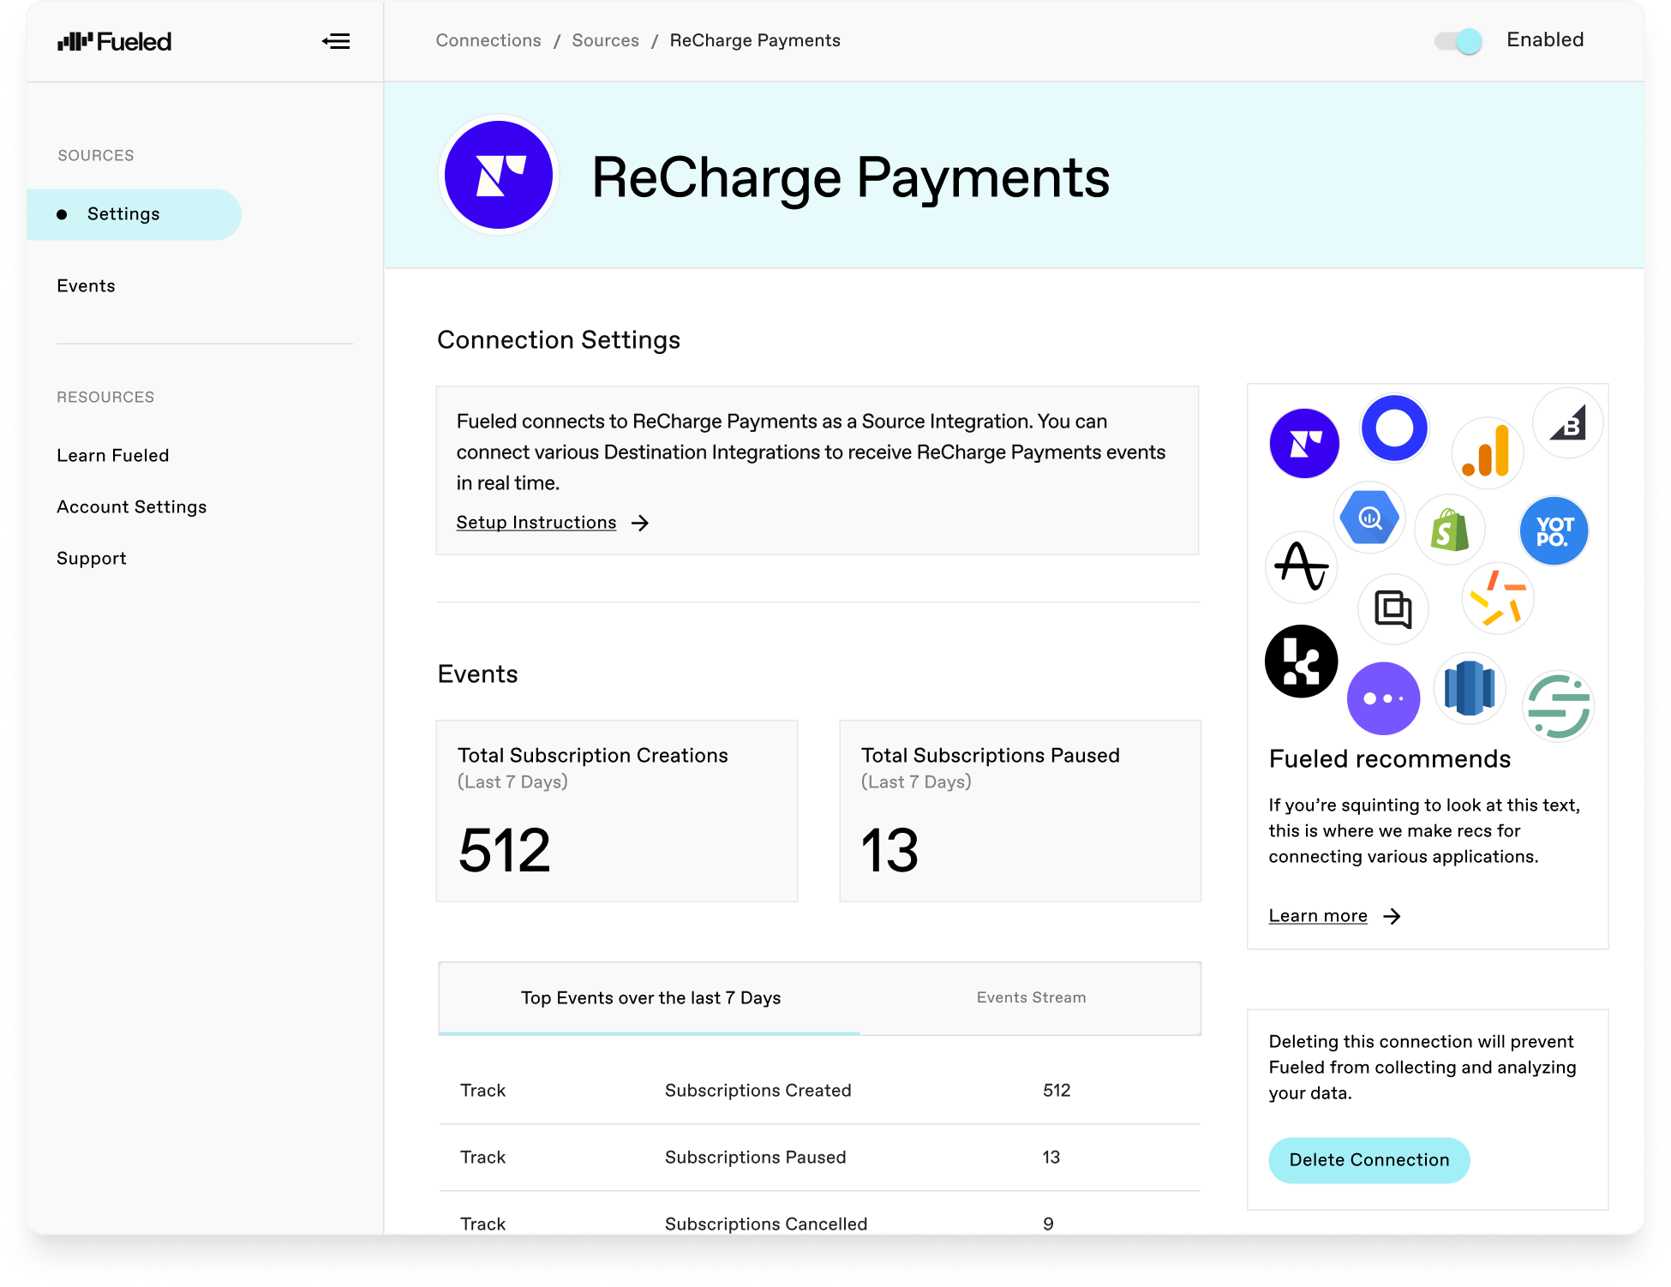This screenshot has height=1287, width=1671.
Task: Switch to Top Events over the last 7 Days tab
Action: (650, 998)
